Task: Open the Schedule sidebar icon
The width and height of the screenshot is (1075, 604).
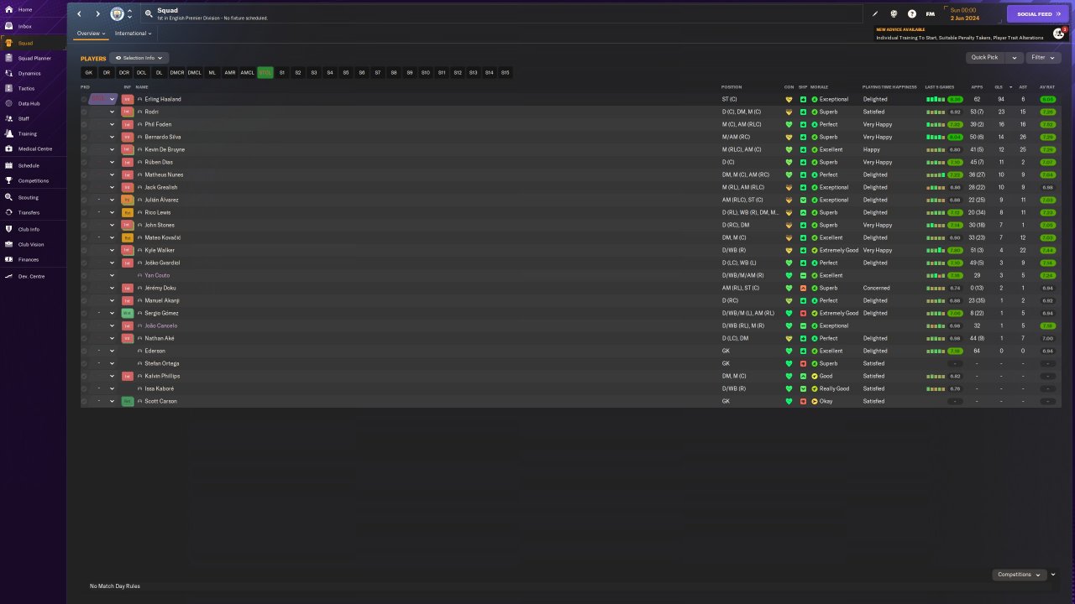Action: (x=8, y=165)
